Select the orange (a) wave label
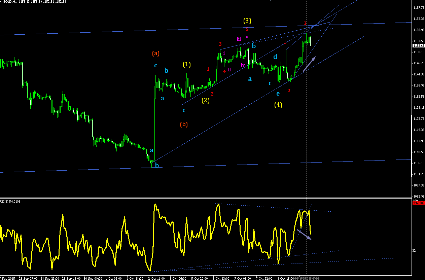 (x=156, y=53)
